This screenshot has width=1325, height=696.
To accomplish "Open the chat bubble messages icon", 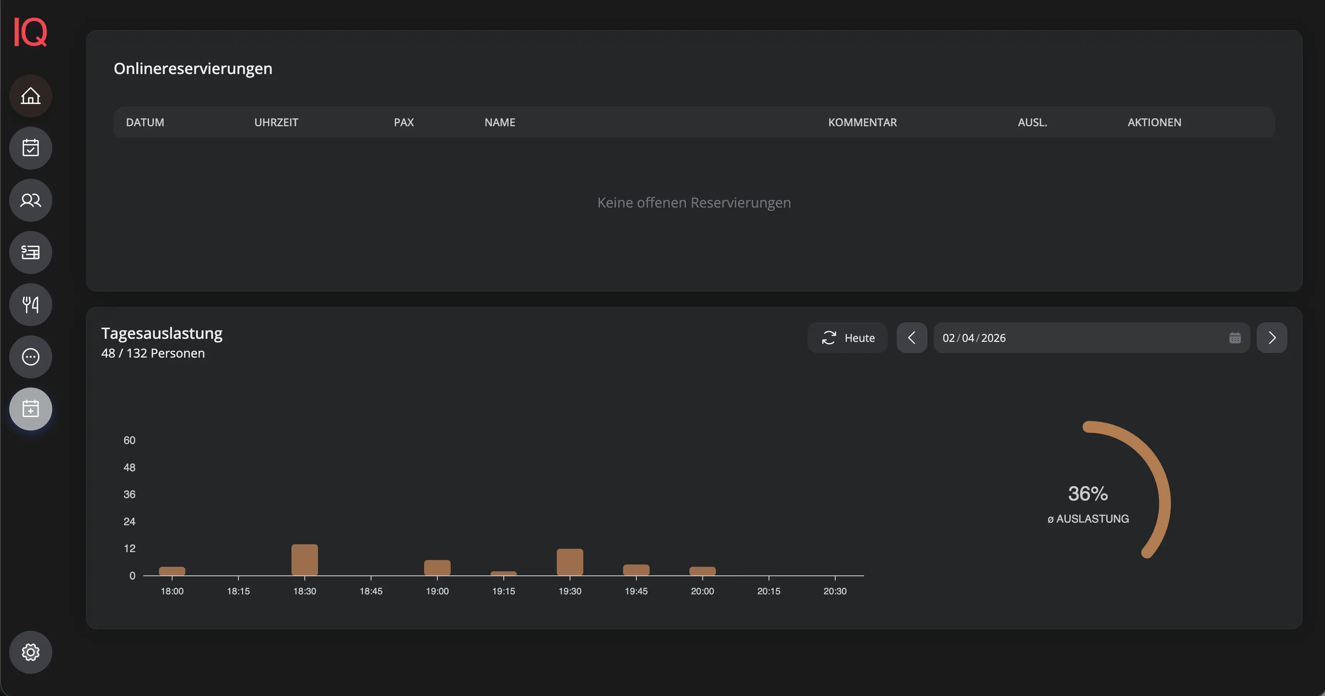I will (x=30, y=357).
